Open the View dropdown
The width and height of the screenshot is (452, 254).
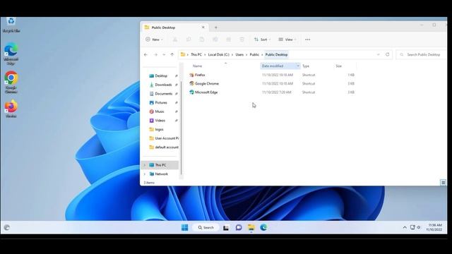coord(287,40)
